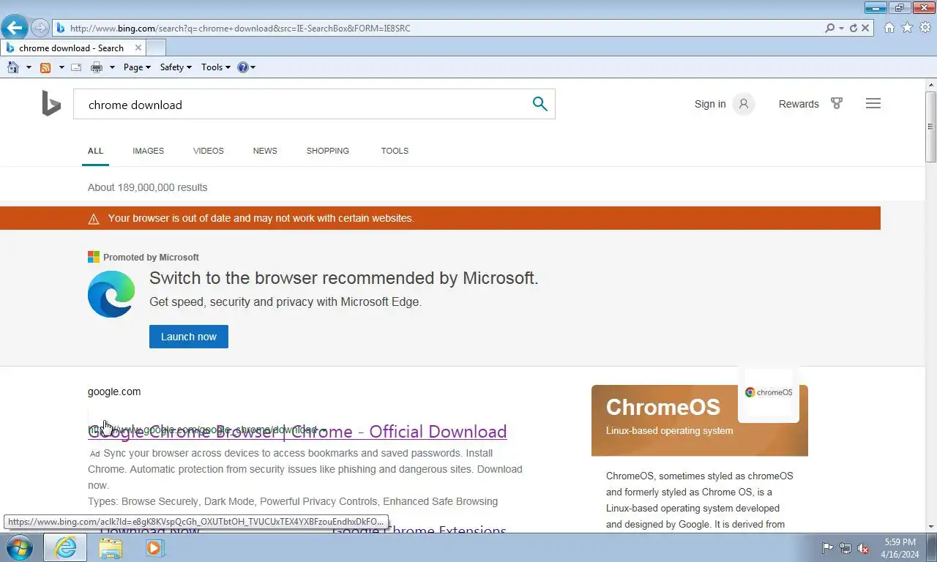The image size is (937, 562).
Task: Close the 'chrome download - Search' tab
Action: (x=138, y=48)
